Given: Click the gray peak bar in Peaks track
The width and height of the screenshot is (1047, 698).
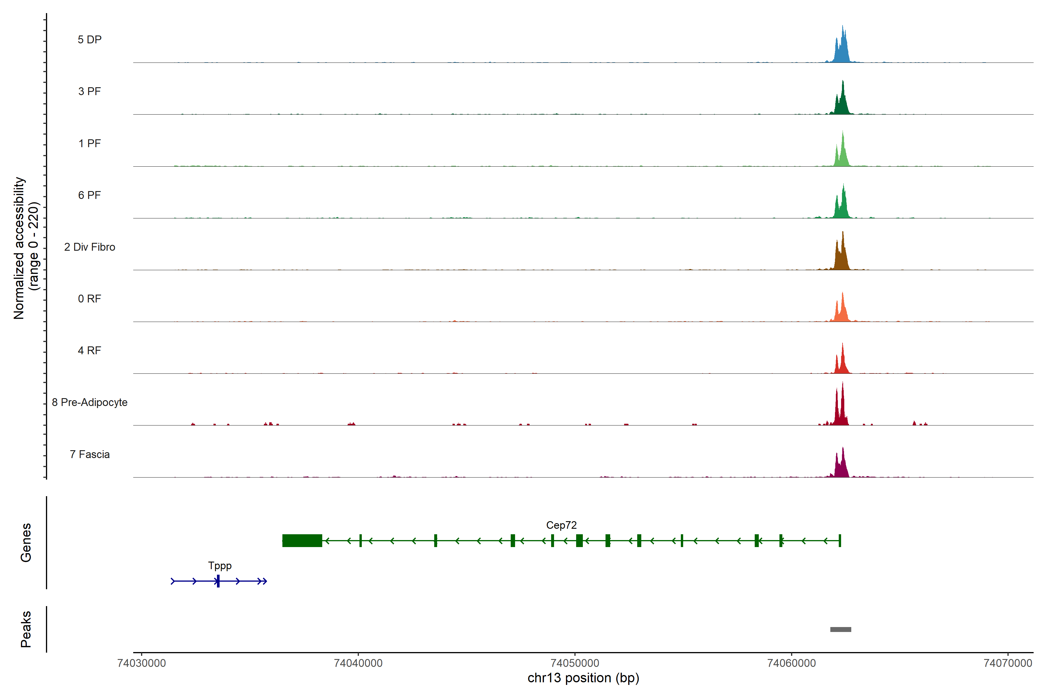Looking at the screenshot, I should point(841,629).
